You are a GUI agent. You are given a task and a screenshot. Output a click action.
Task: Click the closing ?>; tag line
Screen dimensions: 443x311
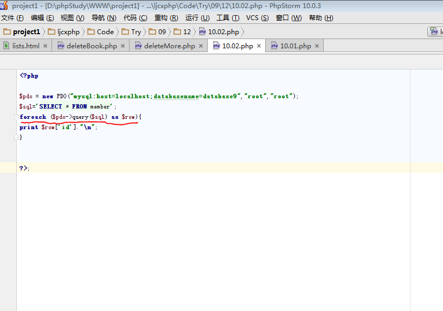(24, 168)
